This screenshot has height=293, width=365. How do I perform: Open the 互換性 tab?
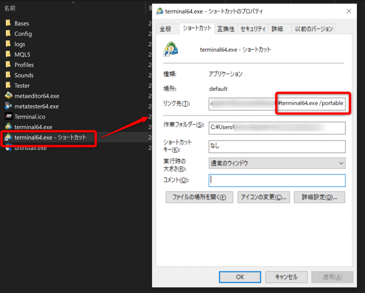pyautogui.click(x=226, y=29)
